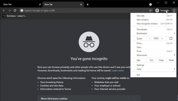Expand the More tools submenu

pos(153,55)
